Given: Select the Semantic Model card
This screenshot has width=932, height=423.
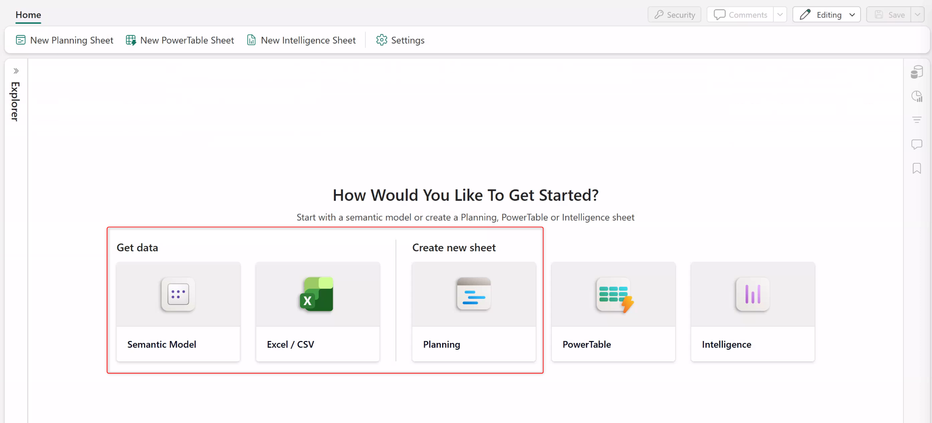Looking at the screenshot, I should point(178,312).
